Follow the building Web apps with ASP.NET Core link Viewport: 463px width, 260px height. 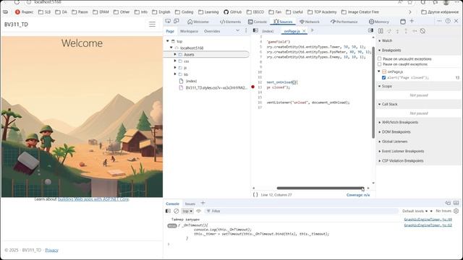(x=93, y=199)
